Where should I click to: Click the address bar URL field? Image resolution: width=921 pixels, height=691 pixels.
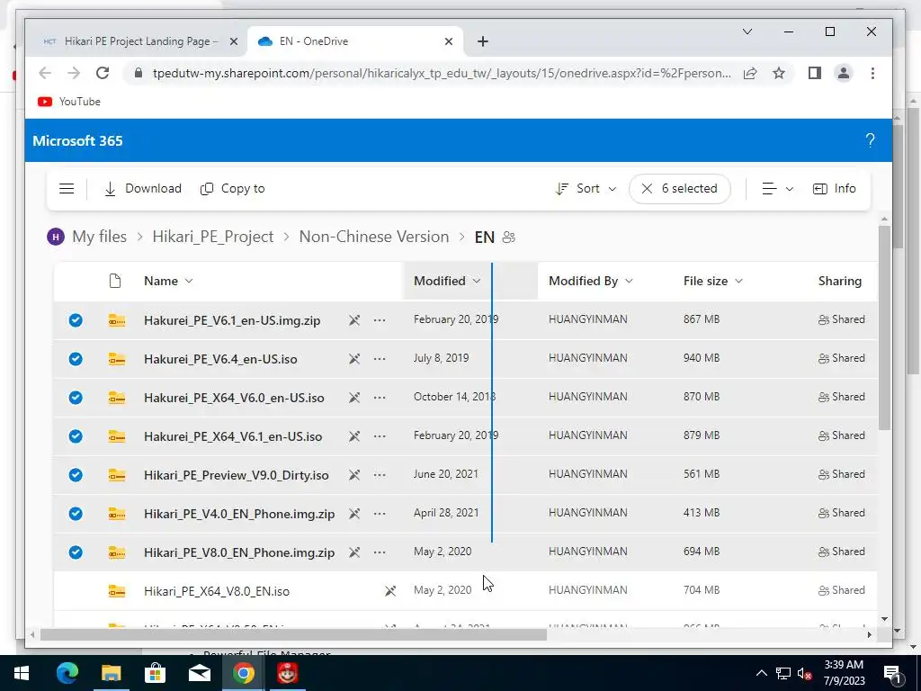coord(442,74)
